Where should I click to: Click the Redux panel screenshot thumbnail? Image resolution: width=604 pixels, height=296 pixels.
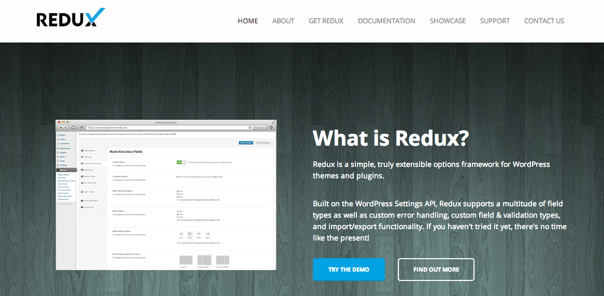[x=166, y=194]
